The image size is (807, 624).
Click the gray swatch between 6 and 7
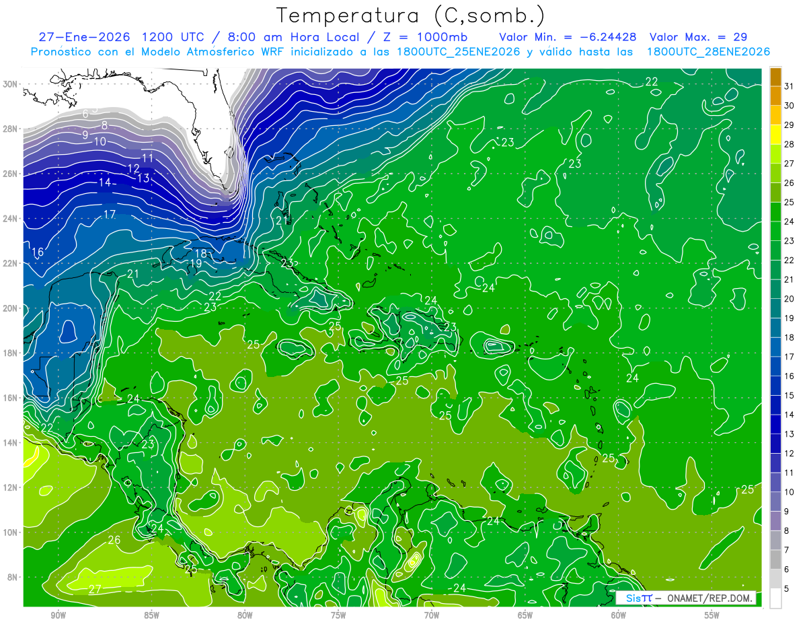[x=775, y=560]
